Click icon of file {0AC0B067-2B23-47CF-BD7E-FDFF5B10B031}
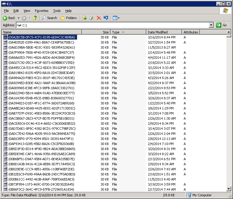233x199 pixels. point(5,118)
